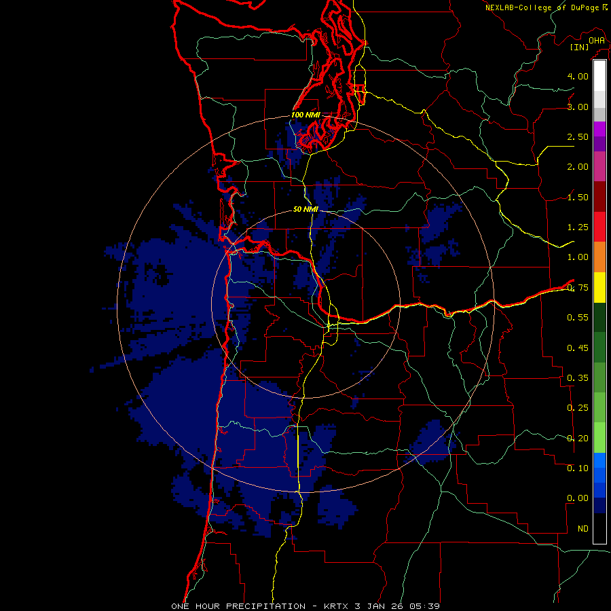
Task: Click the 2.50 legend value
Action: [x=578, y=136]
